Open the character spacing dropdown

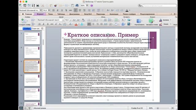(x=65, y=24)
